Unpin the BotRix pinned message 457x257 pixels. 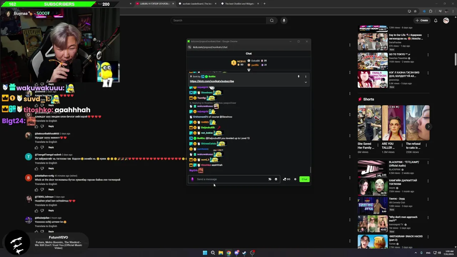298,76
